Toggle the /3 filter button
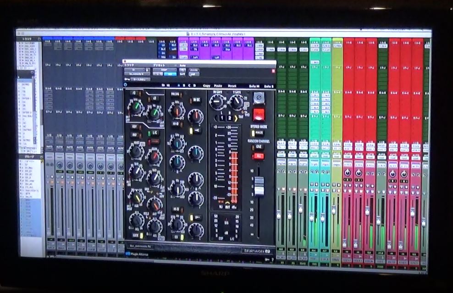 click(x=135, y=94)
